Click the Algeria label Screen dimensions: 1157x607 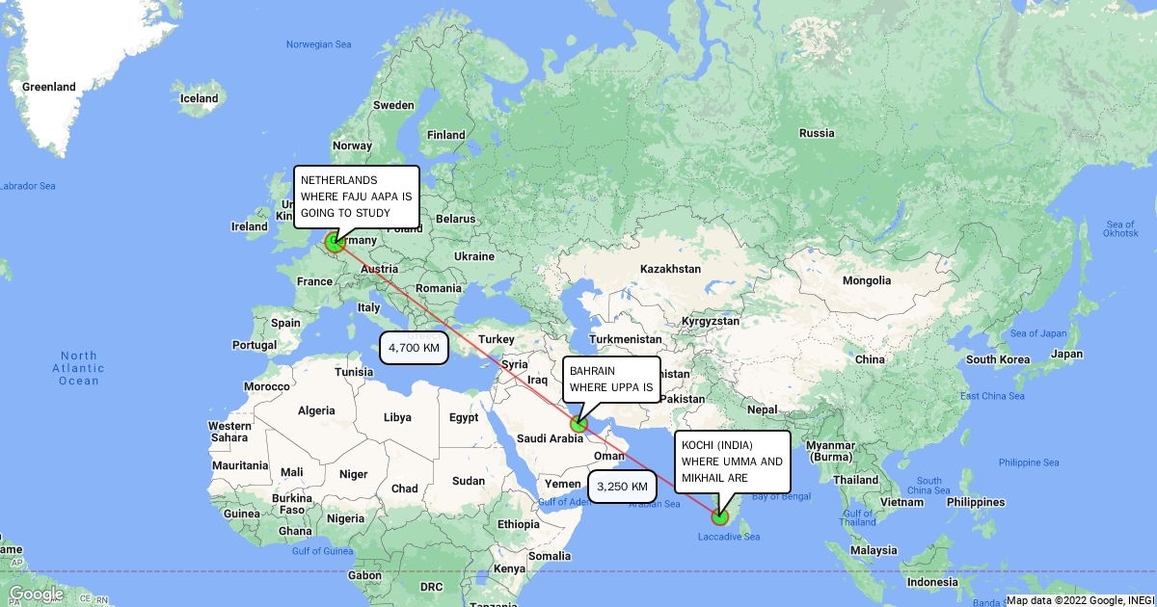(x=316, y=410)
